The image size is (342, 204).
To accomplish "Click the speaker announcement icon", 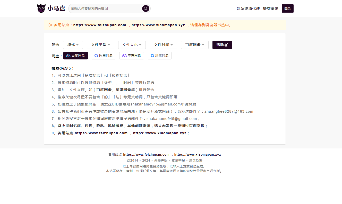I will (x=50, y=25).
